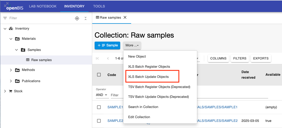This screenshot has height=128, width=282.
Task: Open the SAMPLE1 code link
Action: (x=115, y=107)
